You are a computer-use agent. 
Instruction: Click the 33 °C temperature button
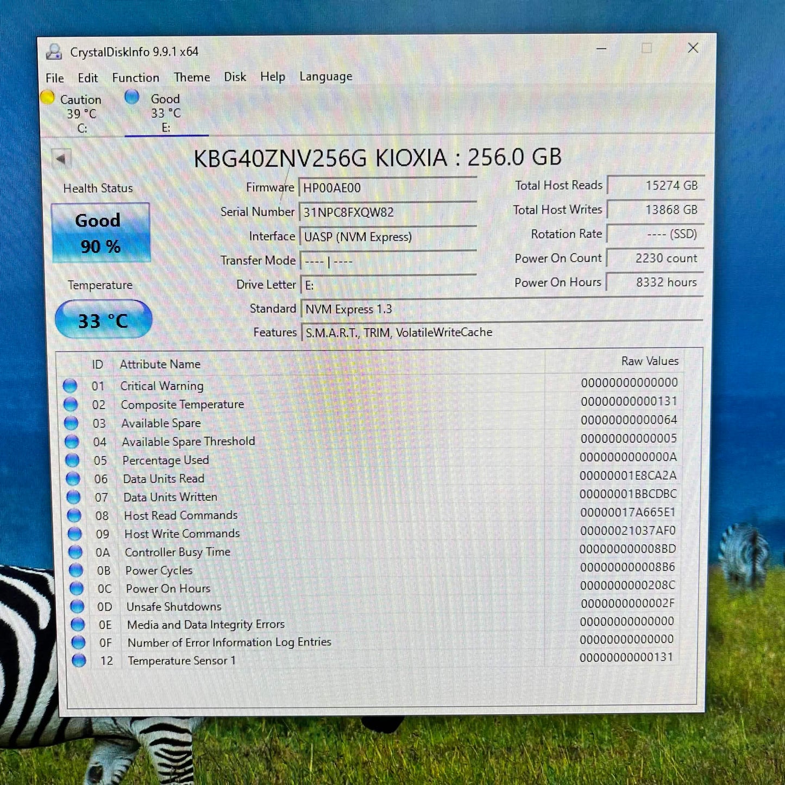click(x=103, y=320)
